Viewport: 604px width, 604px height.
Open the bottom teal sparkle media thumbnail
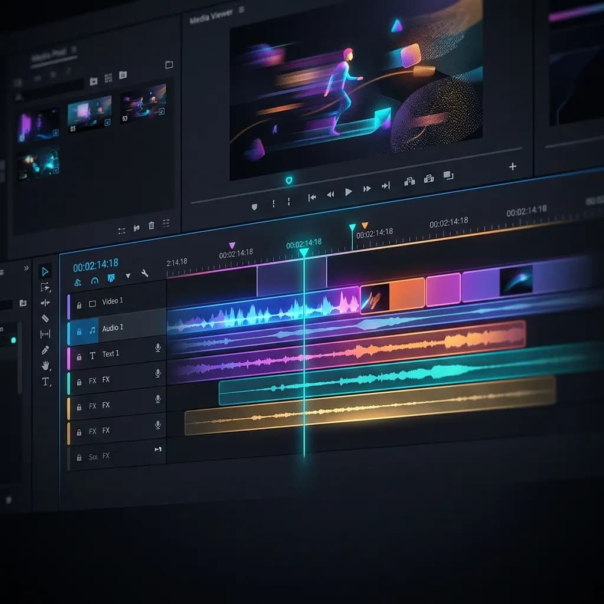point(38,163)
